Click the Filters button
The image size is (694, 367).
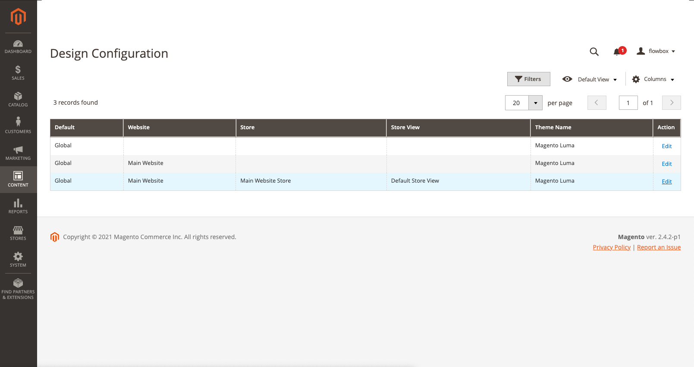click(x=529, y=79)
